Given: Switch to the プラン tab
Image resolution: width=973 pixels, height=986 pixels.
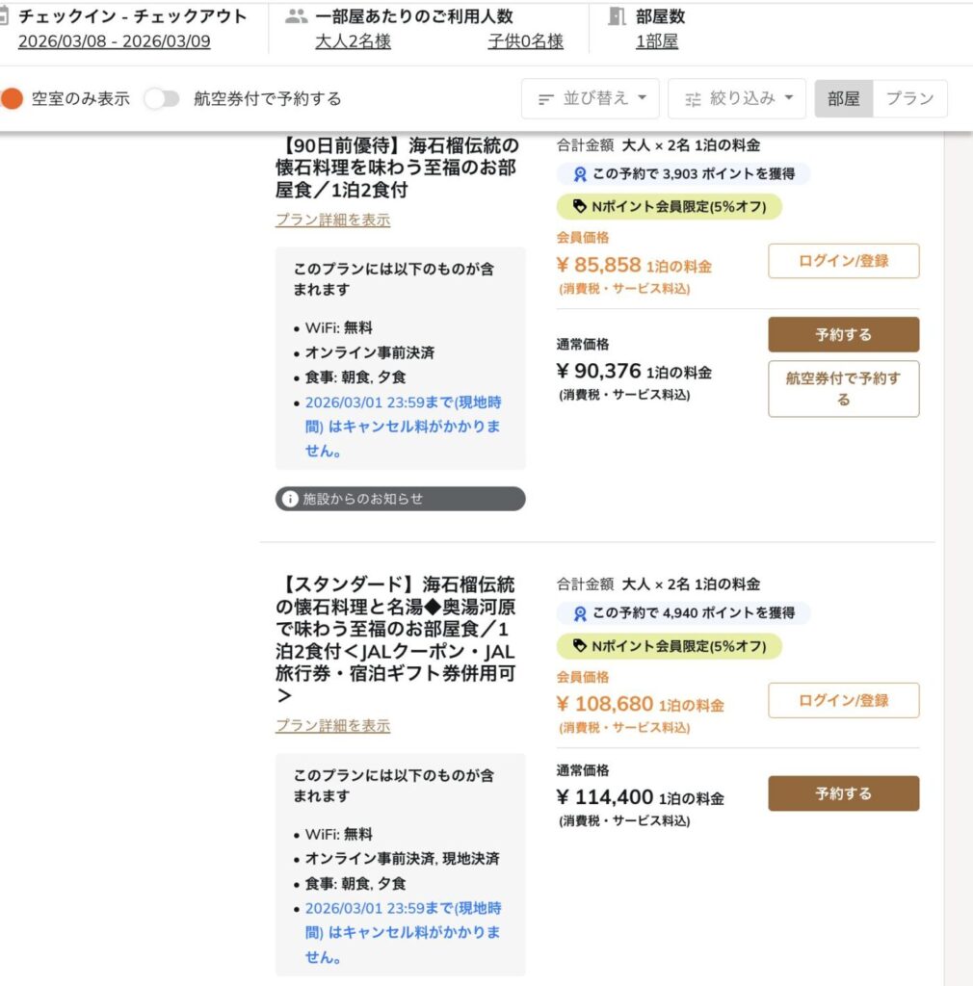Looking at the screenshot, I should click(909, 98).
